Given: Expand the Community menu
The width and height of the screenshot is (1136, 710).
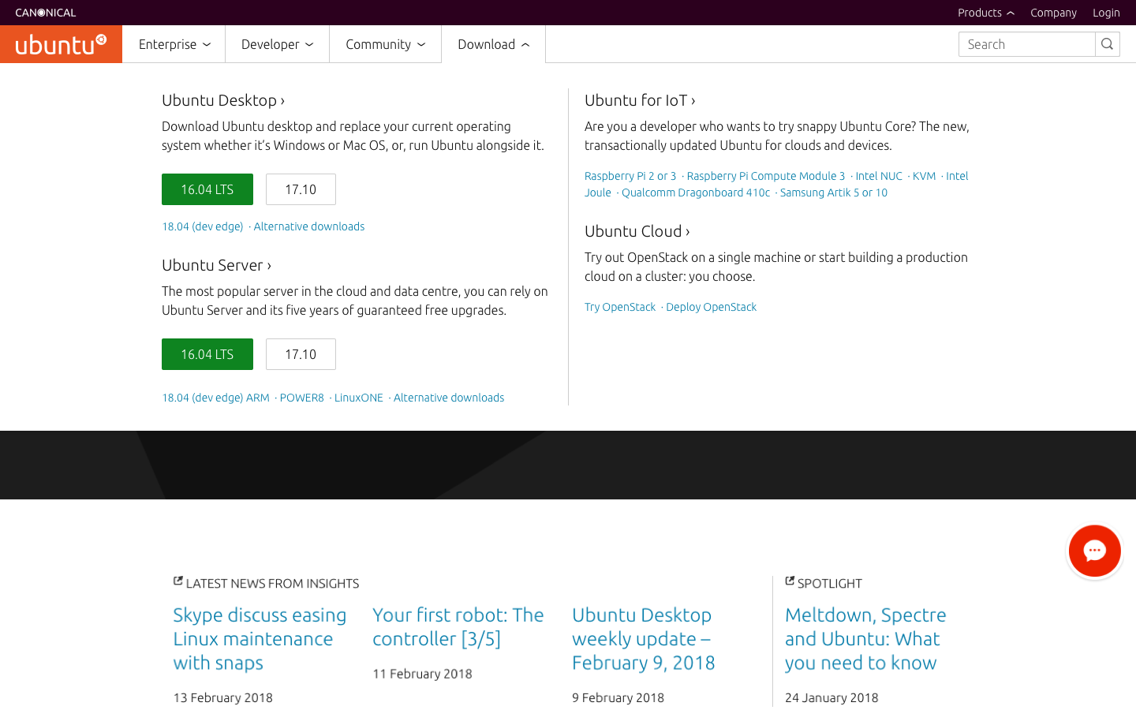Looking at the screenshot, I should coord(385,44).
